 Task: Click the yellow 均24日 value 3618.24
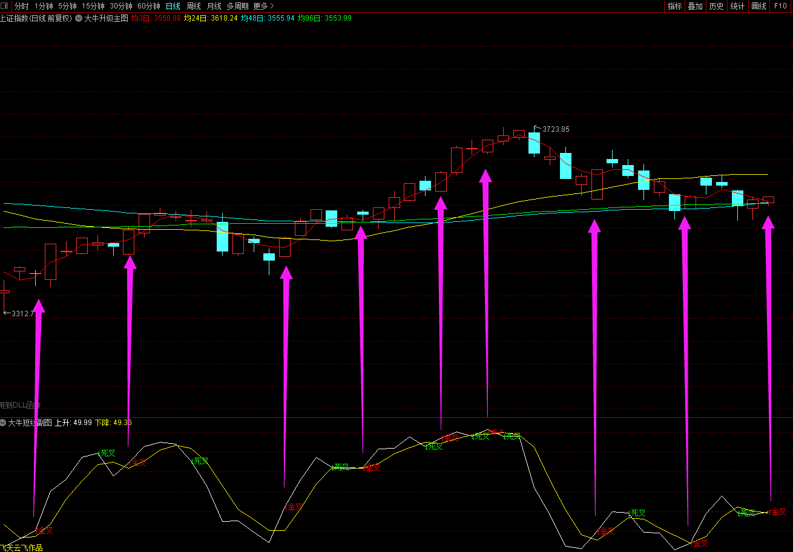point(210,18)
